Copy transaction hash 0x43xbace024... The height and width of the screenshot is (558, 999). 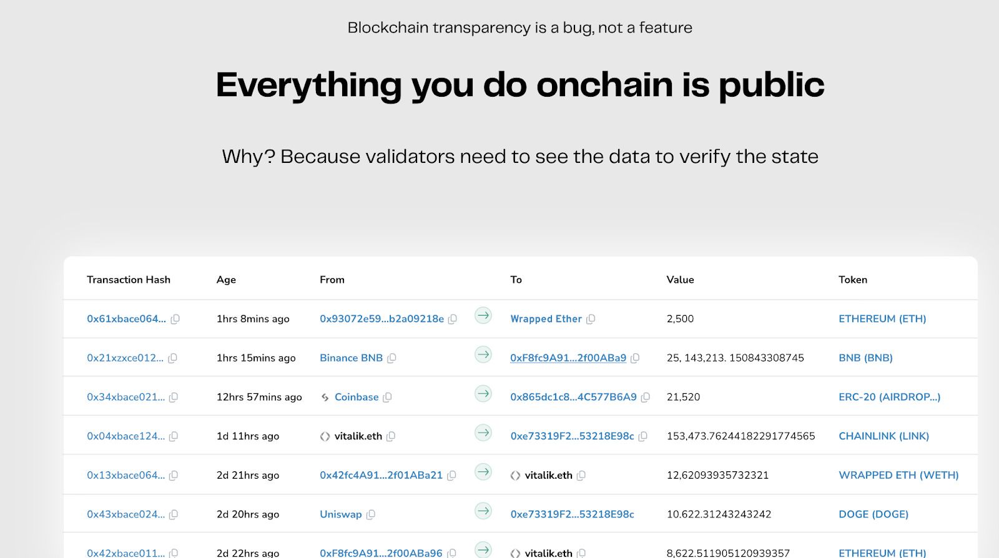point(174,514)
